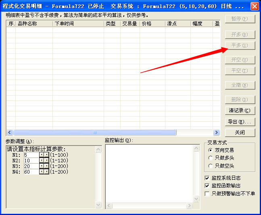Click the 参数调整(A) label
This screenshot has height=215, width=261.
[x=20, y=141]
